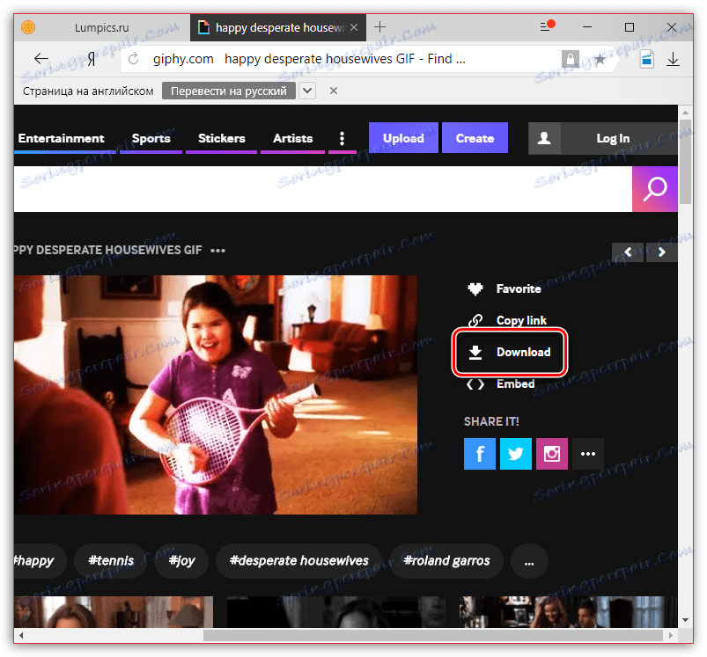Viewport: 707px width, 657px height.
Task: Select the #roland garros tag
Action: pyautogui.click(x=446, y=560)
